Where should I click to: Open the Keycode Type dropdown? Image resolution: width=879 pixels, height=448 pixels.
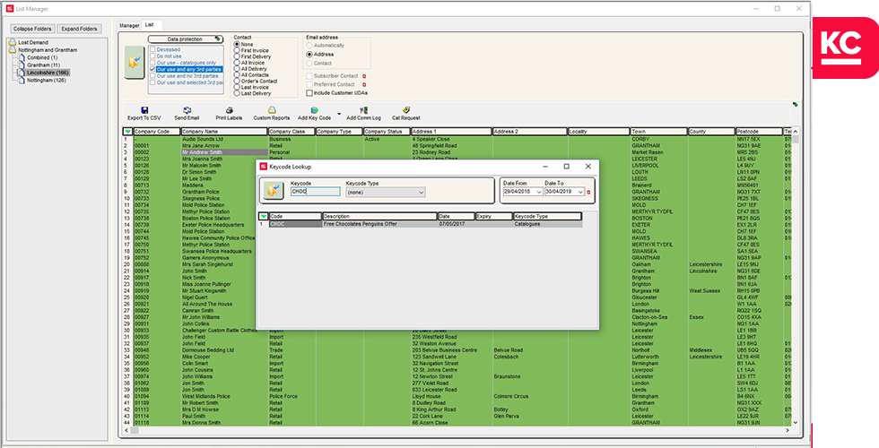pos(421,192)
